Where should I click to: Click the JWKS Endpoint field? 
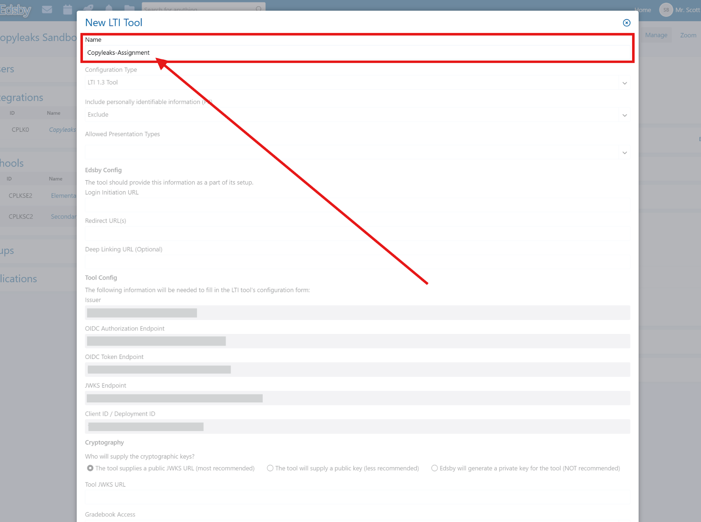(358, 398)
